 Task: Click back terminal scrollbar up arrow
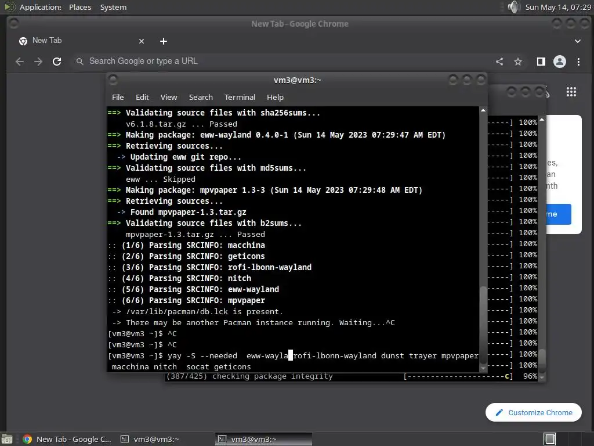[542, 120]
